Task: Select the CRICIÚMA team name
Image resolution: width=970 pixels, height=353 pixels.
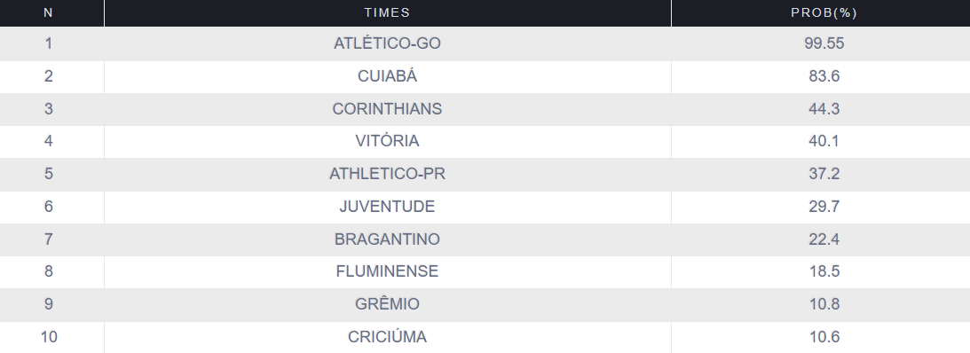Action: [387, 337]
